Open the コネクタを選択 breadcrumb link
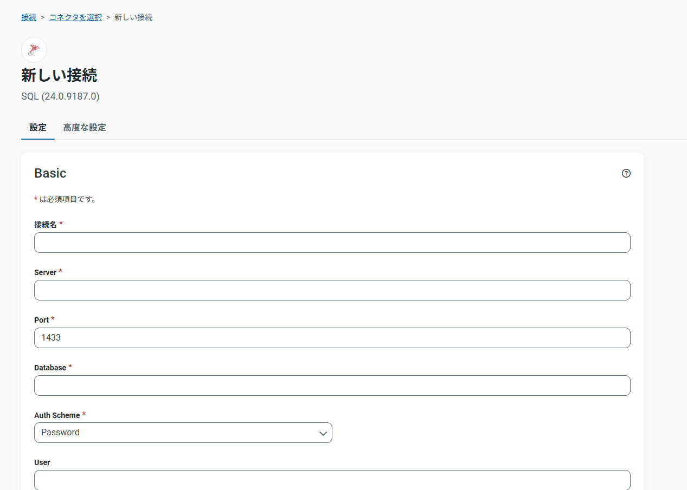The image size is (687, 490). point(75,17)
